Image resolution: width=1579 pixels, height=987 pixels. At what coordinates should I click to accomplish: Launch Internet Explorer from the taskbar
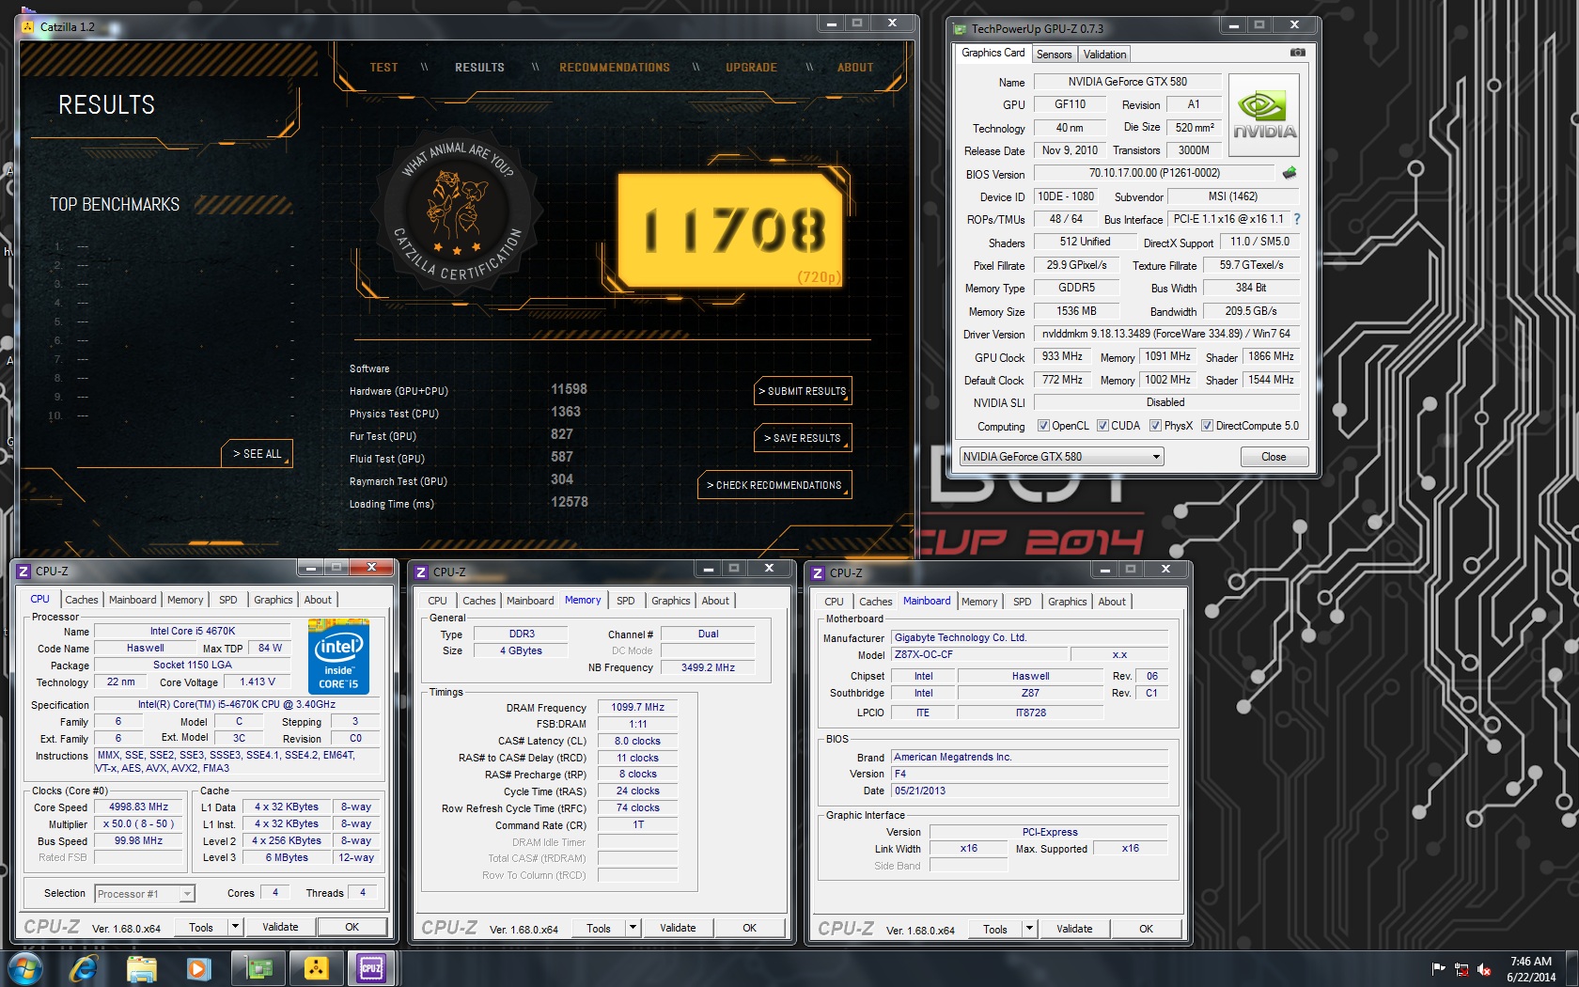[x=84, y=968]
